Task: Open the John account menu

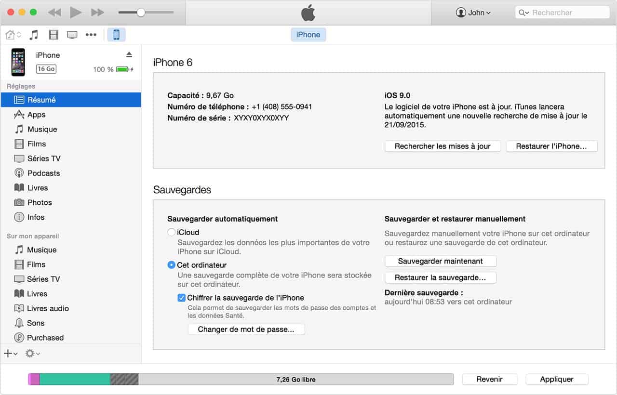Action: (x=473, y=13)
